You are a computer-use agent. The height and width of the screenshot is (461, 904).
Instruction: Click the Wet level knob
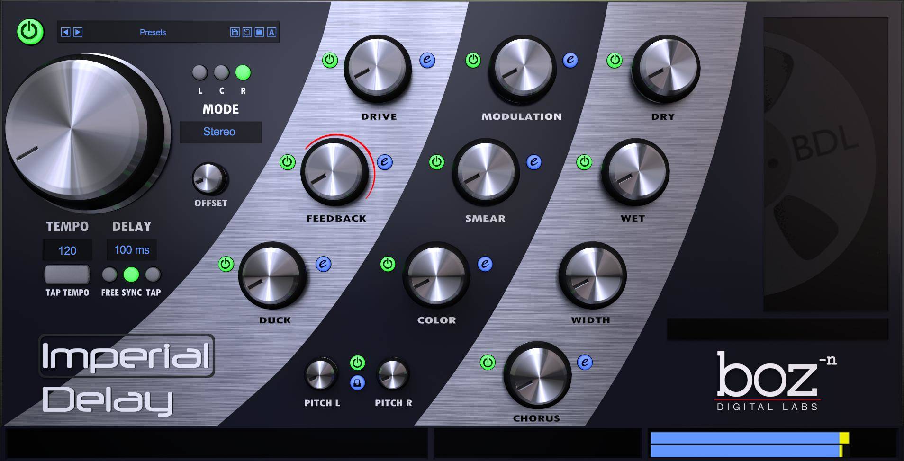tap(635, 171)
